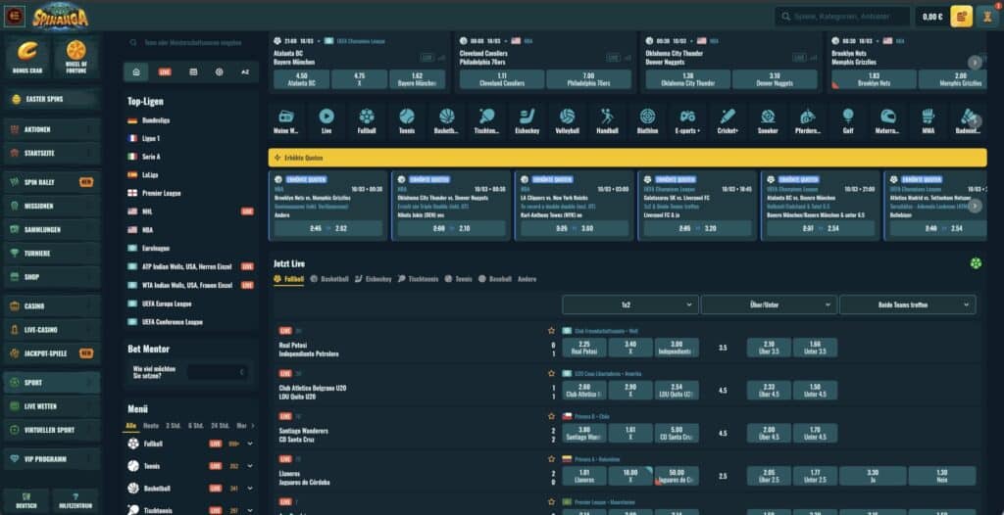Favorite the Llaneros match with star
Image resolution: width=1004 pixels, height=515 pixels.
551,458
